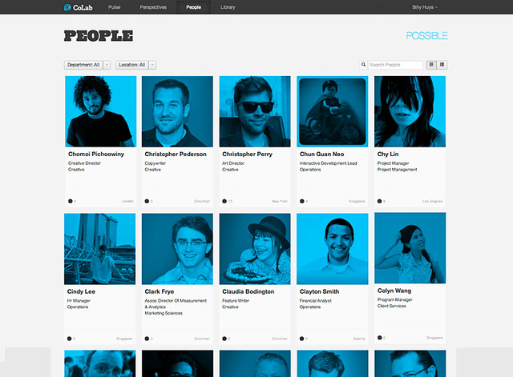513x377 pixels.
Task: Open Christopher Pederson's profile name link
Action: click(176, 154)
